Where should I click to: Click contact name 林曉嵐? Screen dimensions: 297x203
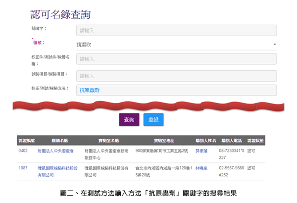point(201,168)
